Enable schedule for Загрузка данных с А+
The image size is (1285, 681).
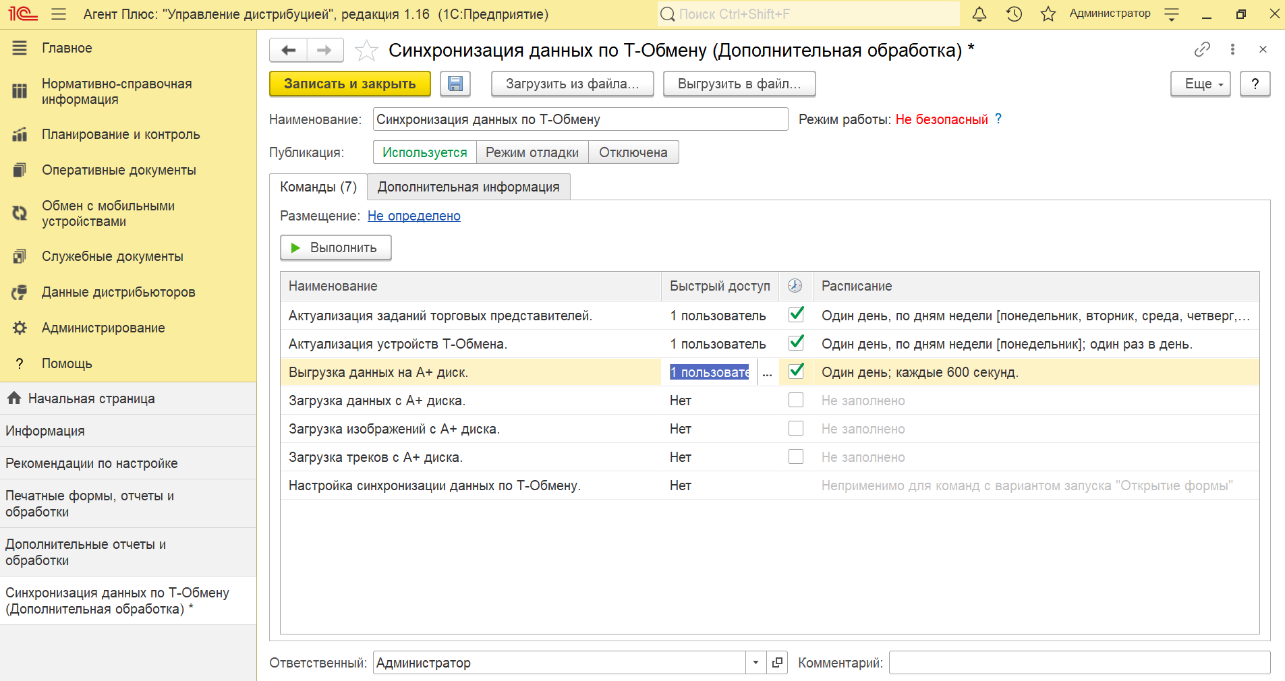[796, 400]
